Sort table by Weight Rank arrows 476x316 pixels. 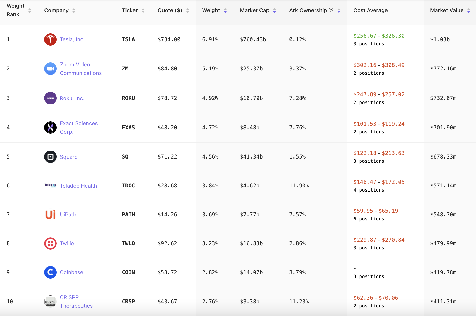click(x=30, y=11)
